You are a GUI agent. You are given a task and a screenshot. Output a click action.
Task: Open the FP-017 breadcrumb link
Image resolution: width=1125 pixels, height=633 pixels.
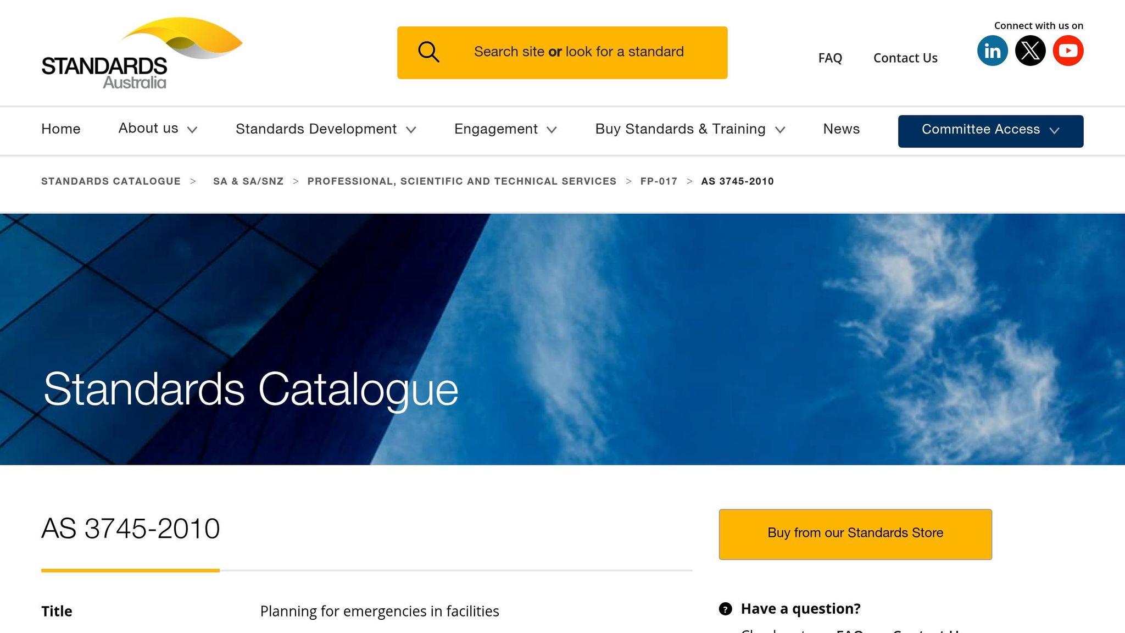point(659,181)
